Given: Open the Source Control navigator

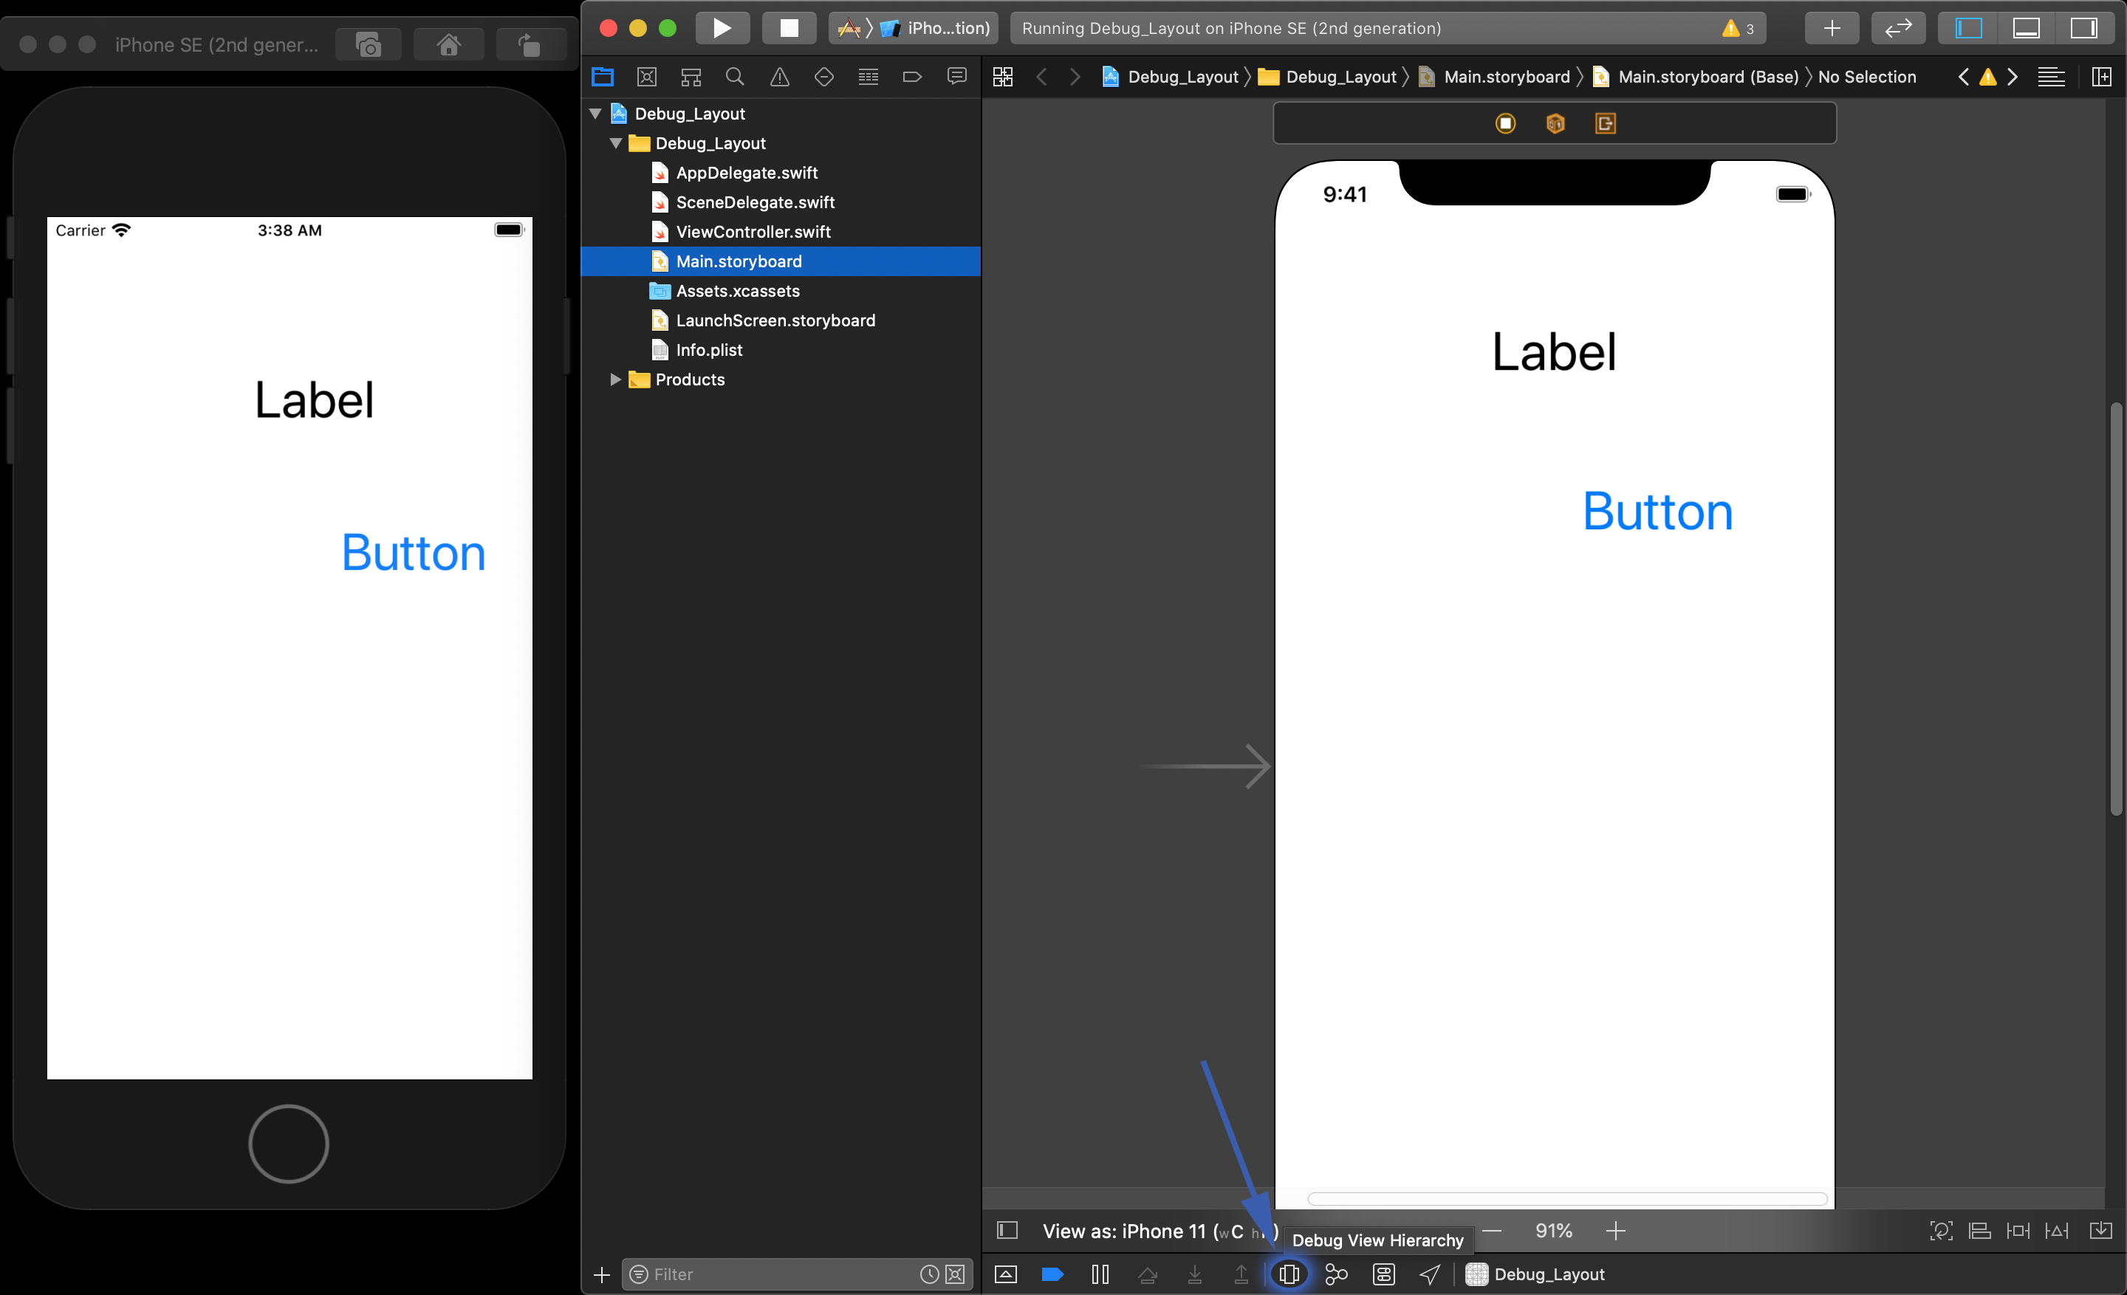Looking at the screenshot, I should coord(646,77).
